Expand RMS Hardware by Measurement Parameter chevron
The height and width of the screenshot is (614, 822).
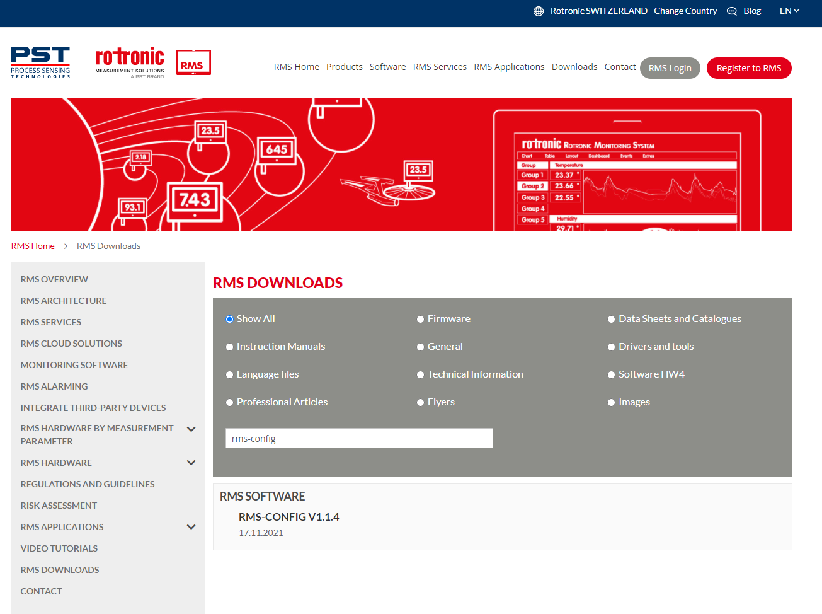click(191, 429)
